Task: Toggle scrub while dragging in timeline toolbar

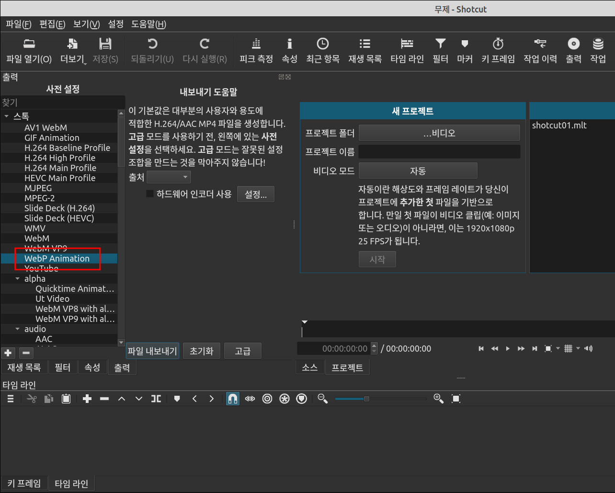Action: pyautogui.click(x=250, y=398)
